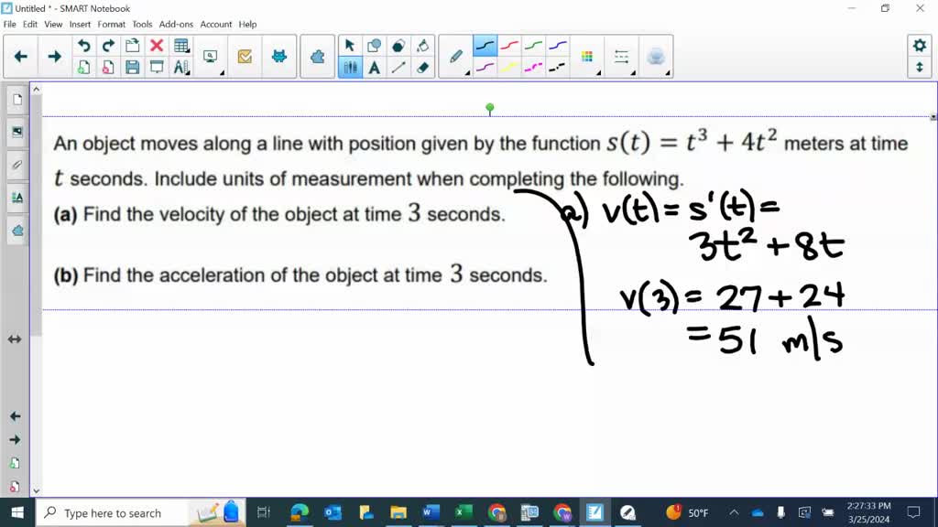Open the Add-ons menu

[175, 24]
